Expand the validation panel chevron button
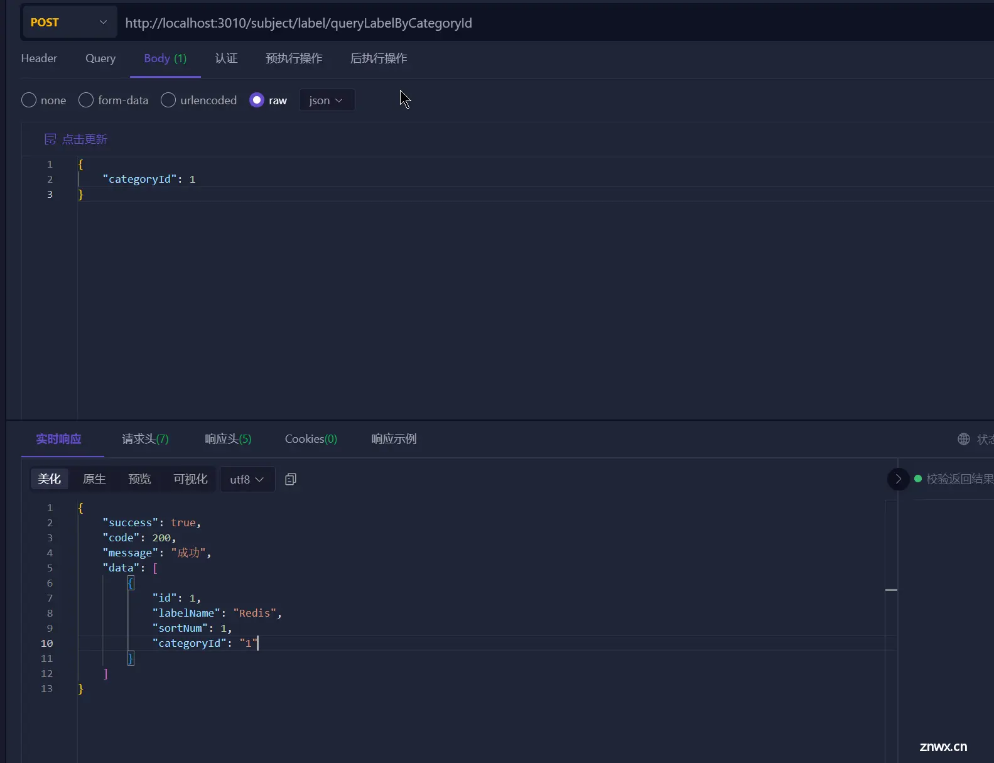Screen dimensions: 994x763 click(898, 479)
